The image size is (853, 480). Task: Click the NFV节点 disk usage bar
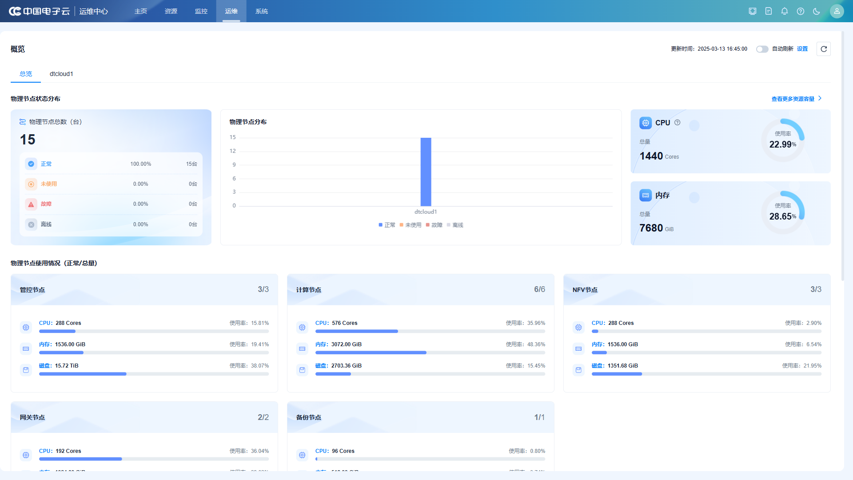tap(706, 374)
